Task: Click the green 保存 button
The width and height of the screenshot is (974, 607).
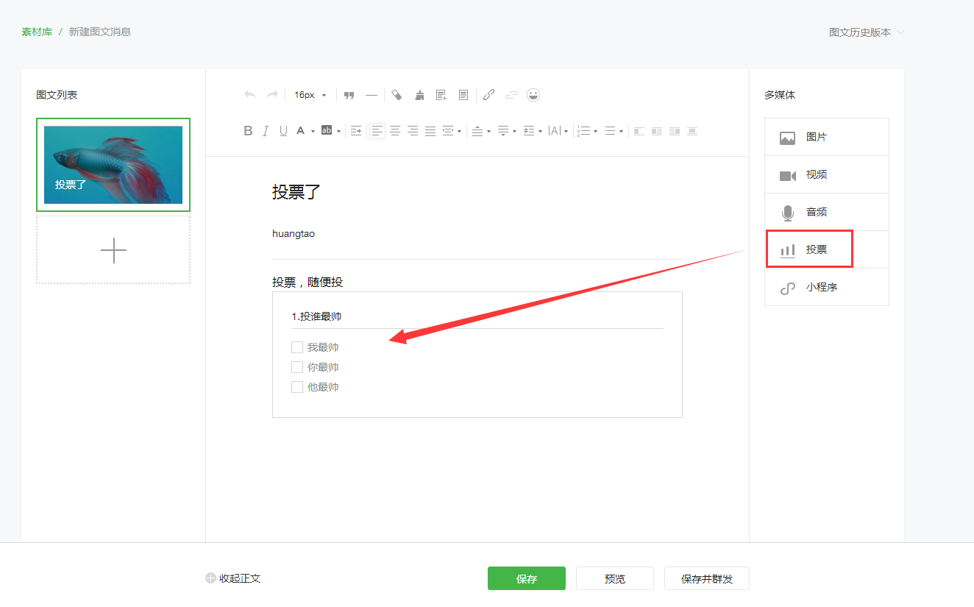Action: (x=527, y=578)
